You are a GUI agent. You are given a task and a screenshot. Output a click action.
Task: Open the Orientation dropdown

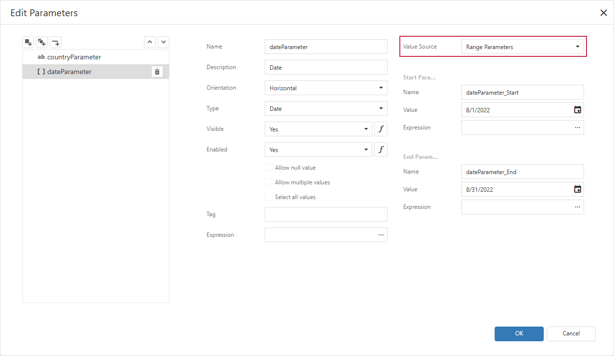326,88
